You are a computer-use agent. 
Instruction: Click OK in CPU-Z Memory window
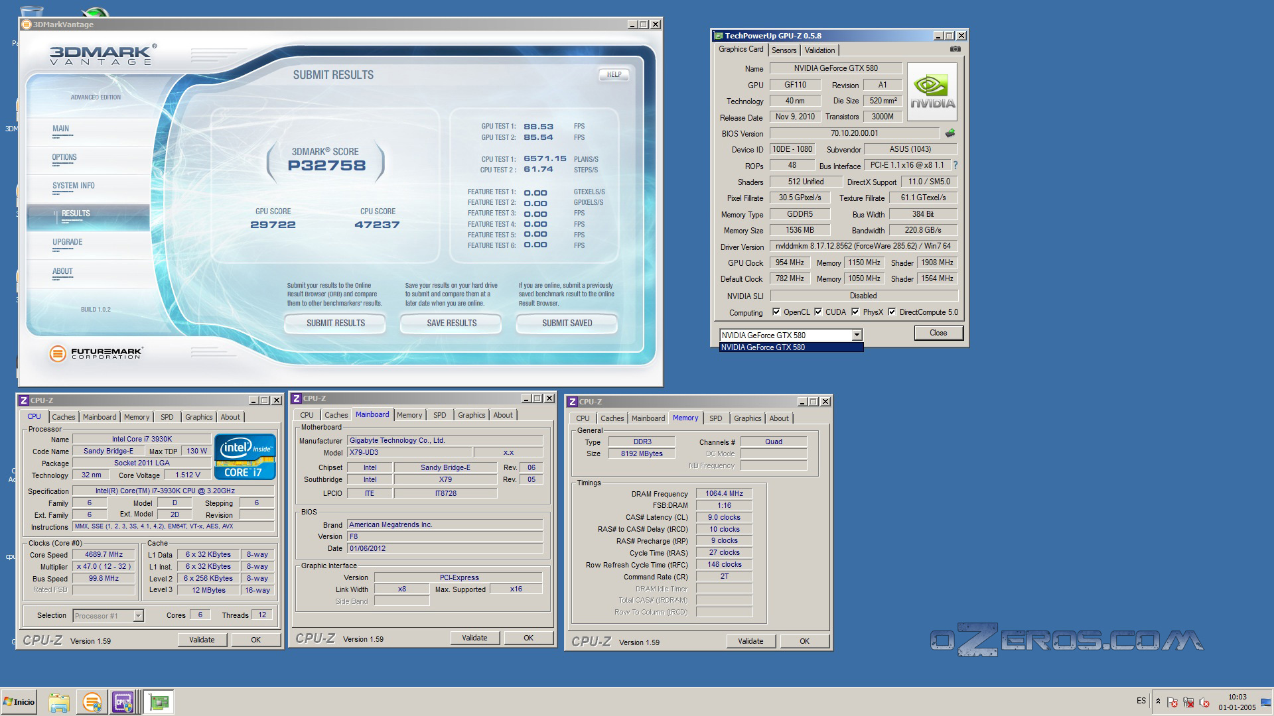tap(804, 641)
